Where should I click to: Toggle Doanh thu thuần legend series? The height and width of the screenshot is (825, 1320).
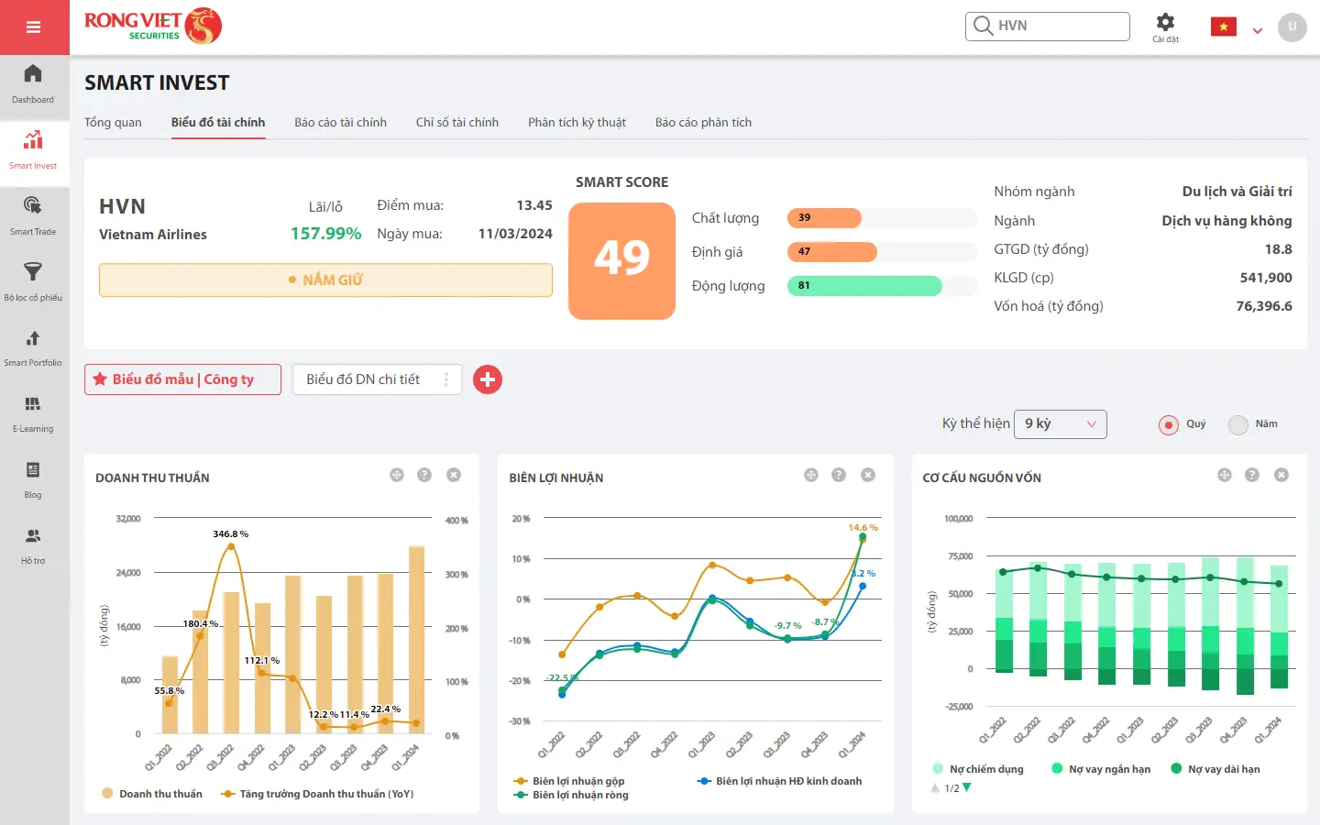(x=152, y=794)
